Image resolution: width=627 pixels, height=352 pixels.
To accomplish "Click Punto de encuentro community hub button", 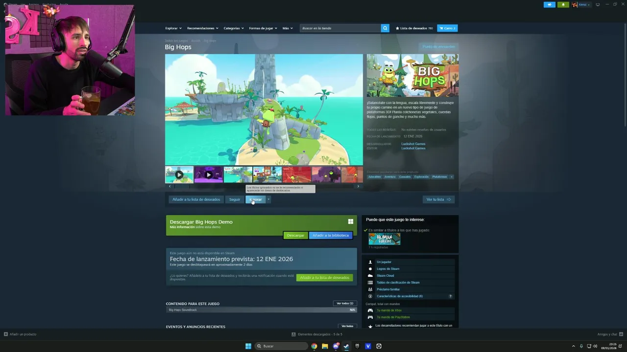I will click(439, 47).
